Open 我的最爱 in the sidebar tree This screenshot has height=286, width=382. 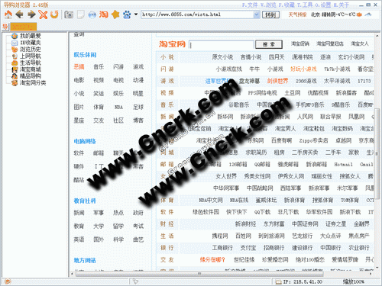31,36
